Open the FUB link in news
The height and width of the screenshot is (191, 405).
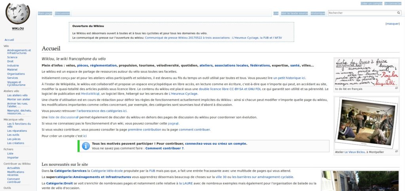coord(152,171)
